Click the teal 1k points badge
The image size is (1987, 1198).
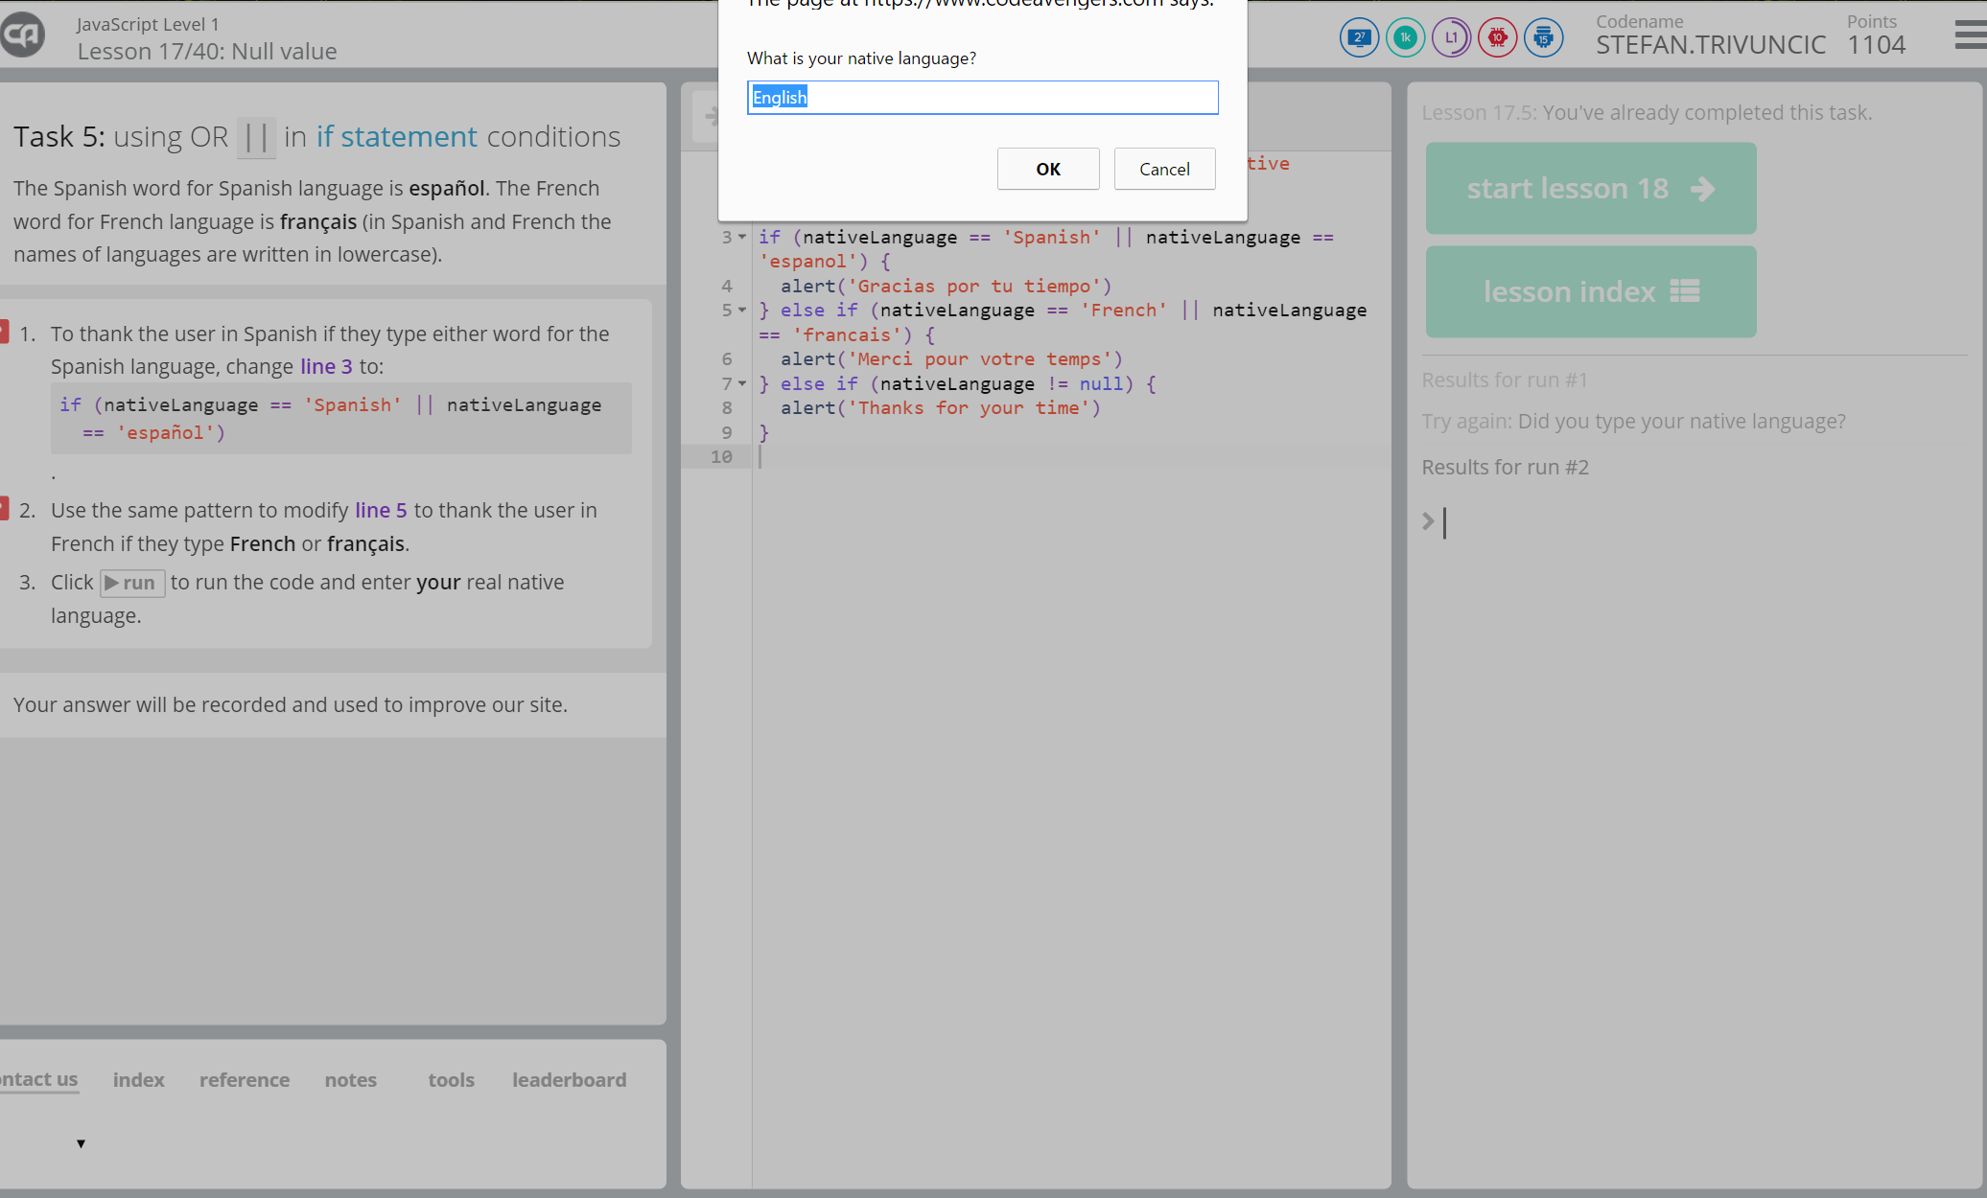coord(1405,38)
